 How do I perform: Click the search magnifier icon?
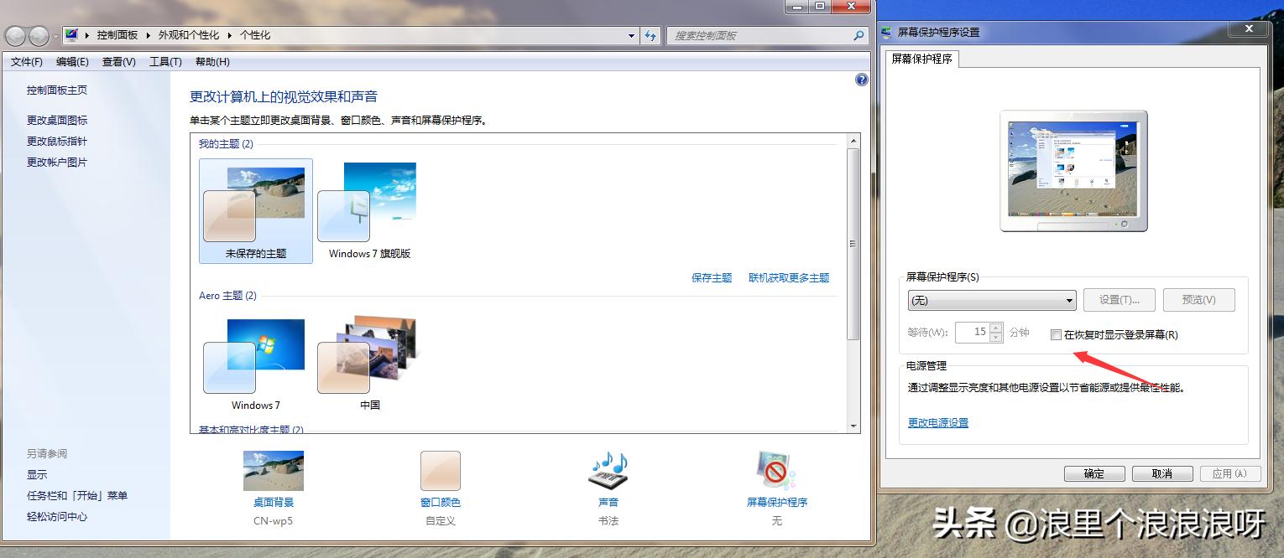tap(858, 35)
